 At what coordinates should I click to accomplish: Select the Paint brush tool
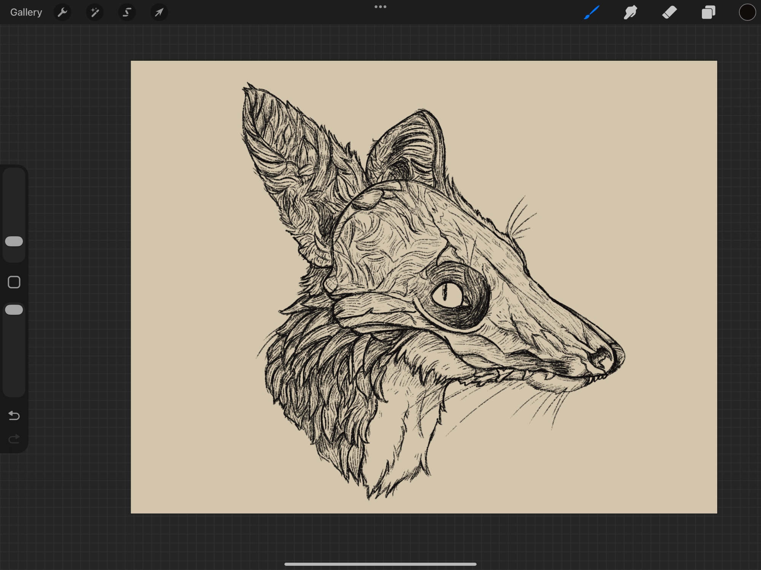click(592, 13)
